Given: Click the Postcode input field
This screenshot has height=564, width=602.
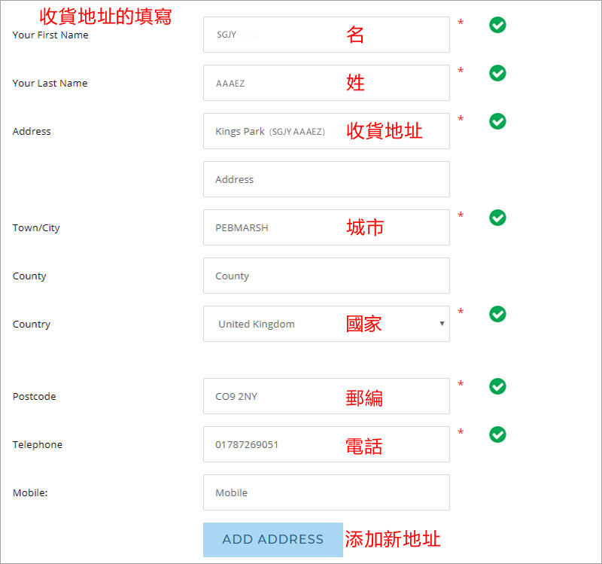Looking at the screenshot, I should point(327,396).
